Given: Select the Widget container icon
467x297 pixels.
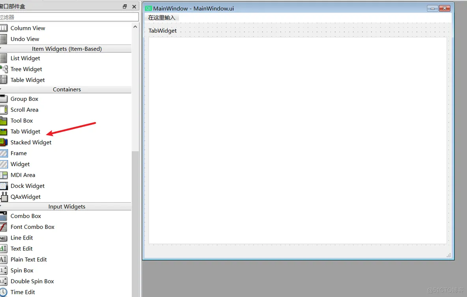Looking at the screenshot, I should tap(4, 164).
